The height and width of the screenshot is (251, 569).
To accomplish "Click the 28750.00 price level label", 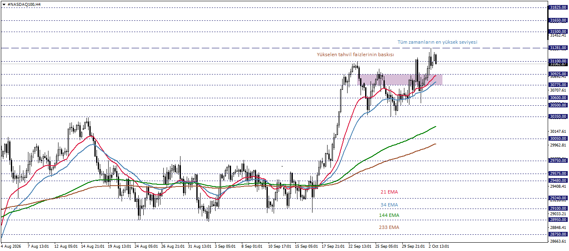I will point(558,234).
